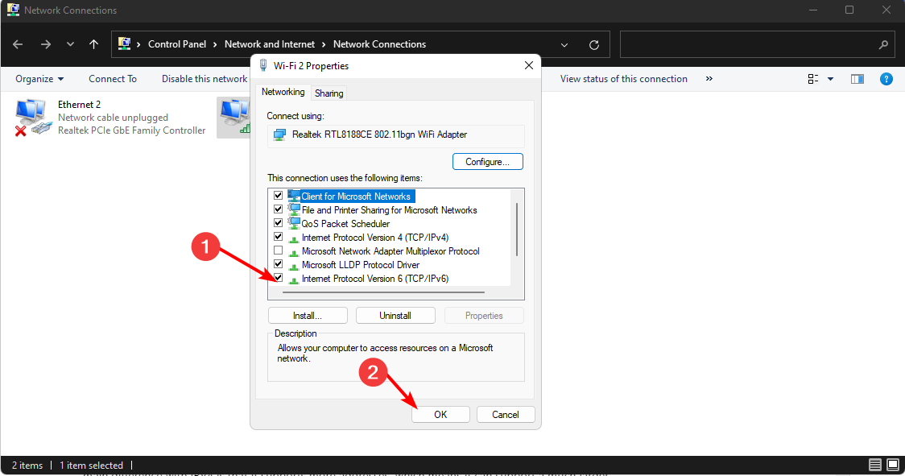This screenshot has height=476, width=905.
Task: Close the Wi-Fi 2 Properties dialog
Action: click(x=529, y=65)
